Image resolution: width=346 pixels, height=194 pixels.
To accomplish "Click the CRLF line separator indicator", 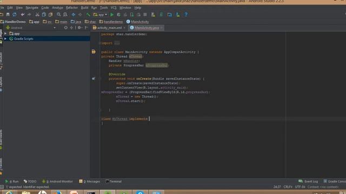I will [x=288, y=187].
